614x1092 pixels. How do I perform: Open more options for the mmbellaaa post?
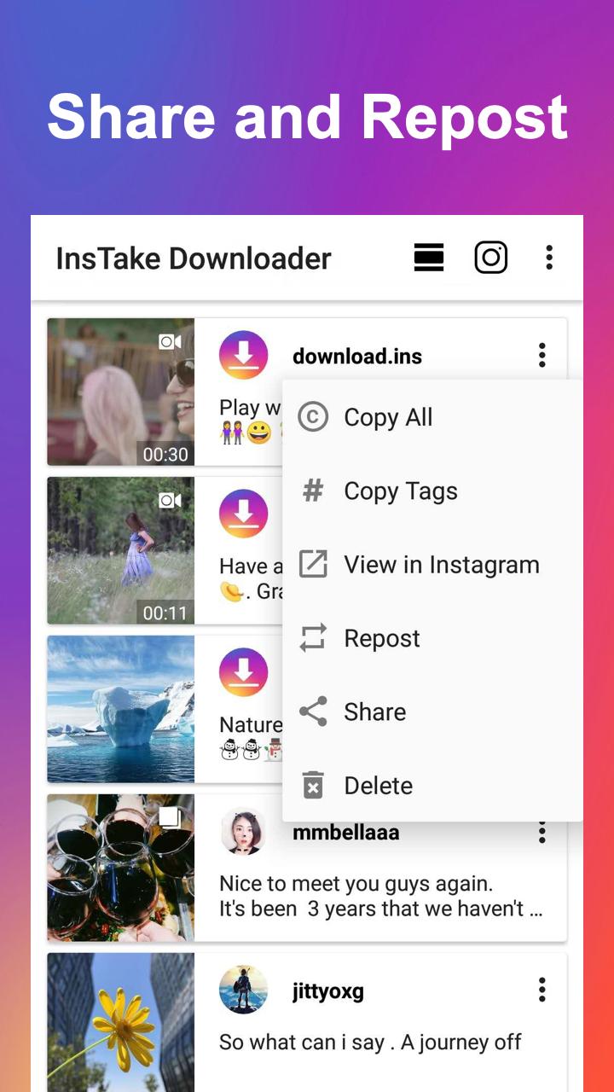pos(542,832)
